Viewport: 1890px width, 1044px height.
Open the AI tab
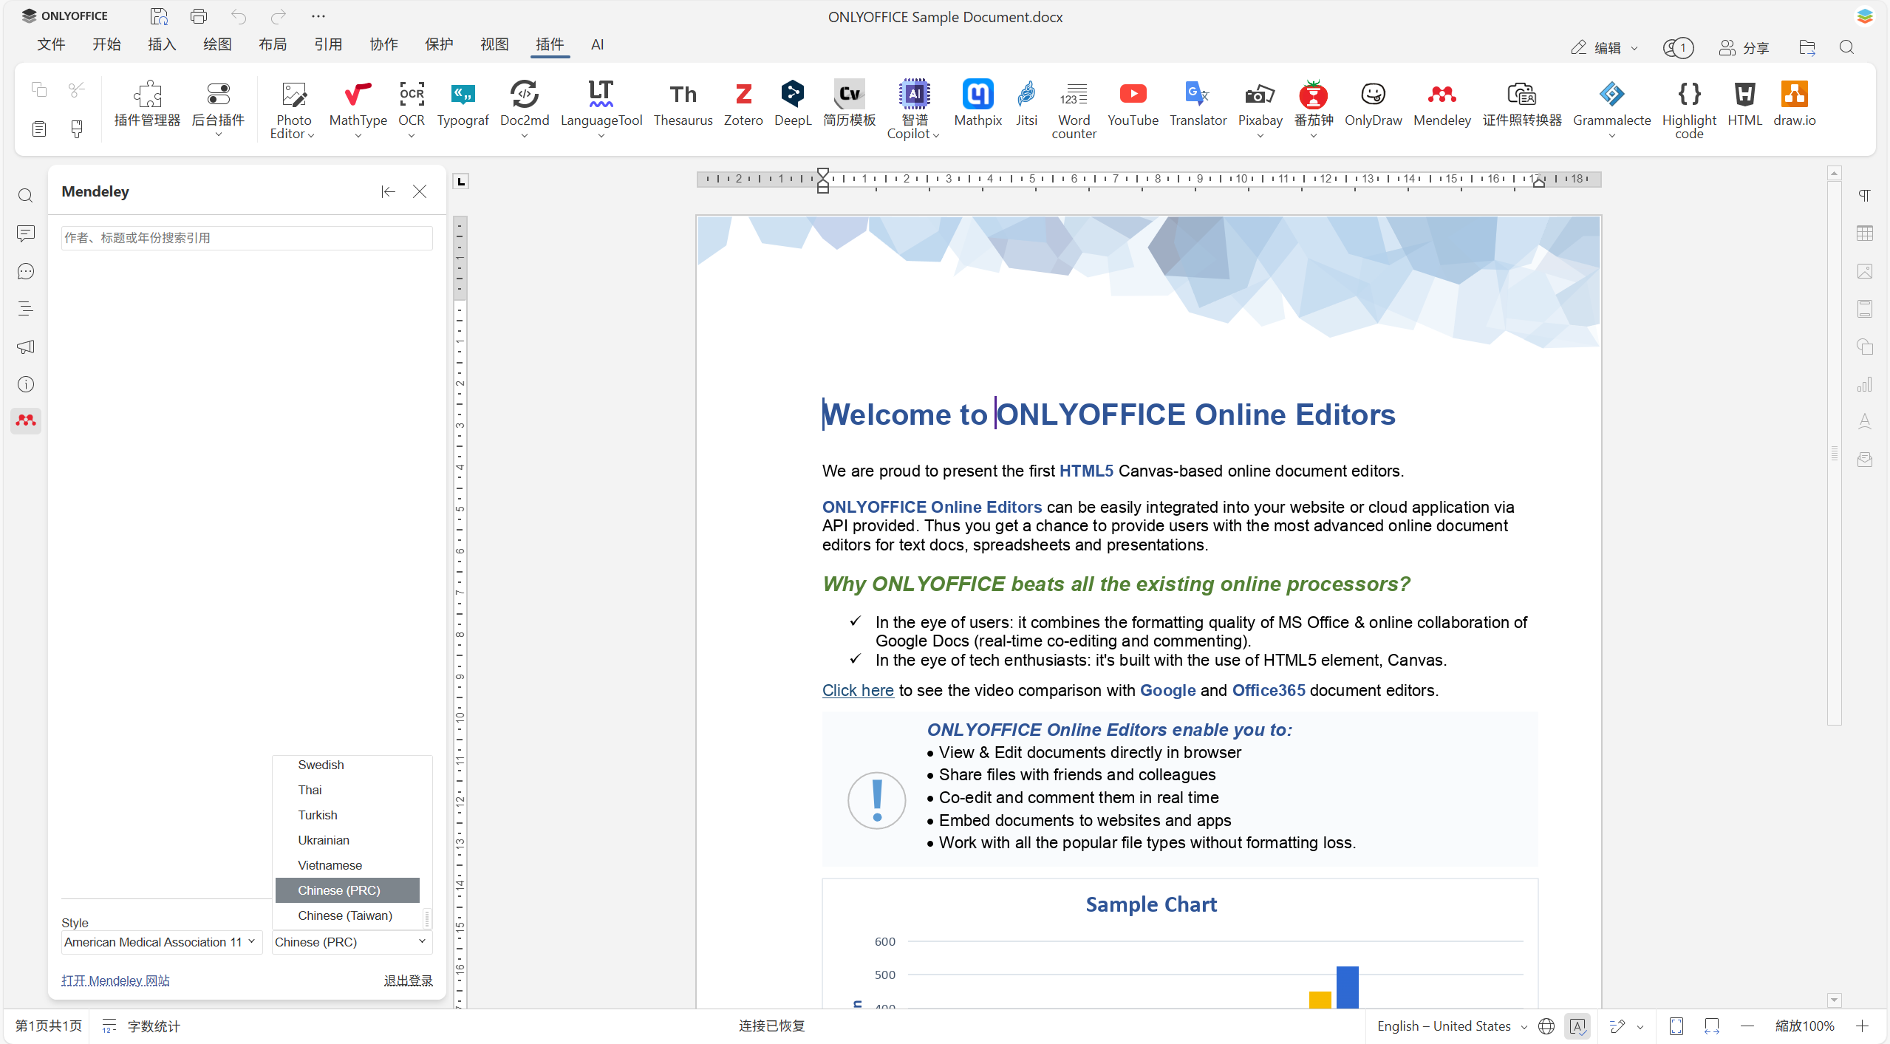597,44
